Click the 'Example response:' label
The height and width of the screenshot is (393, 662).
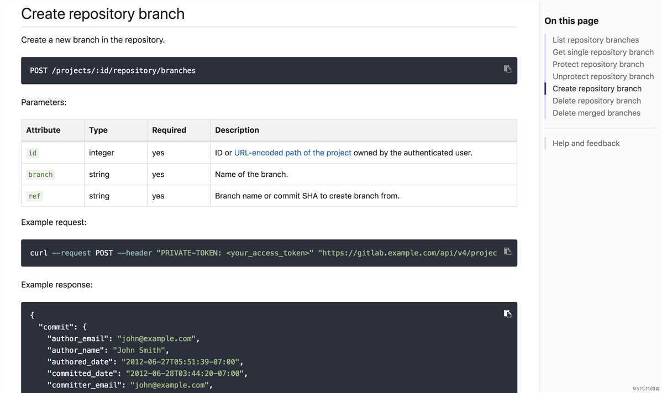(56, 285)
